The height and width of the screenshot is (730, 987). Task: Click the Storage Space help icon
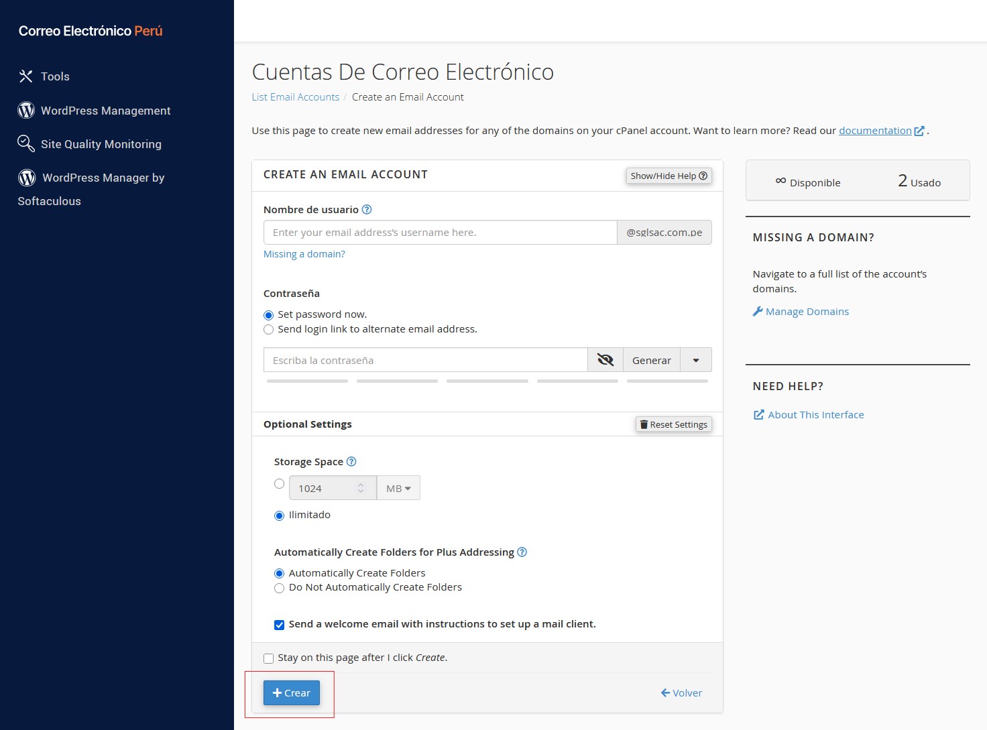351,462
